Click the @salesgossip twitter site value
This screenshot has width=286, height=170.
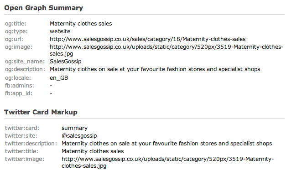(x=79, y=136)
